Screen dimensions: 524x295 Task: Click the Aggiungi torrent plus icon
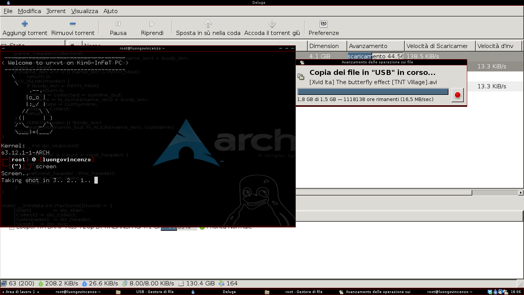pyautogui.click(x=25, y=24)
